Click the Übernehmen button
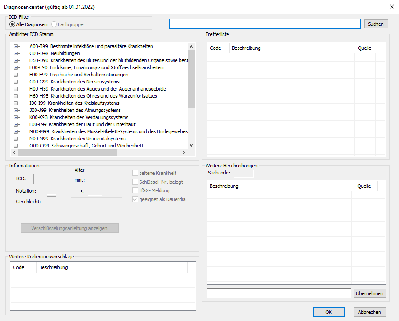The image size is (399, 321). click(370, 293)
